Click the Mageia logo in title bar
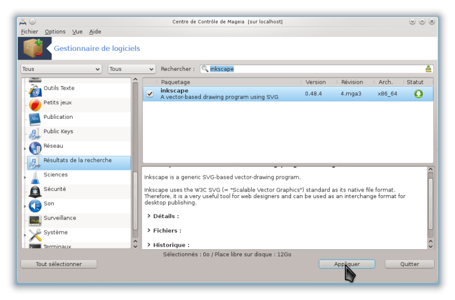455x300 pixels. 23,21
